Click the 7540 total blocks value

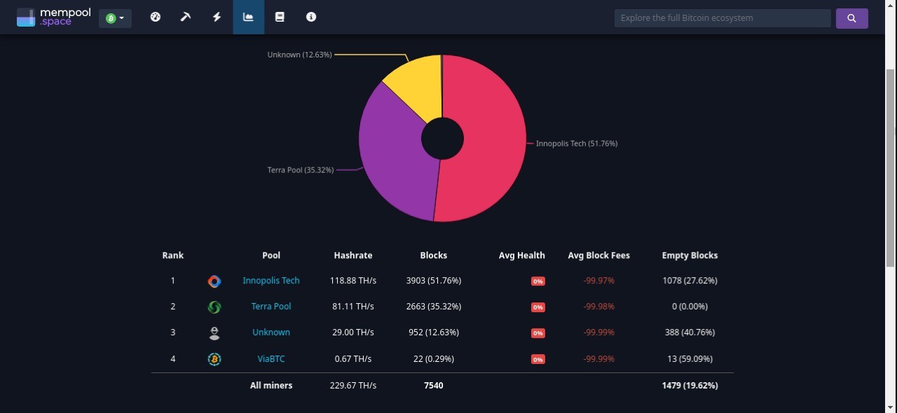click(434, 386)
